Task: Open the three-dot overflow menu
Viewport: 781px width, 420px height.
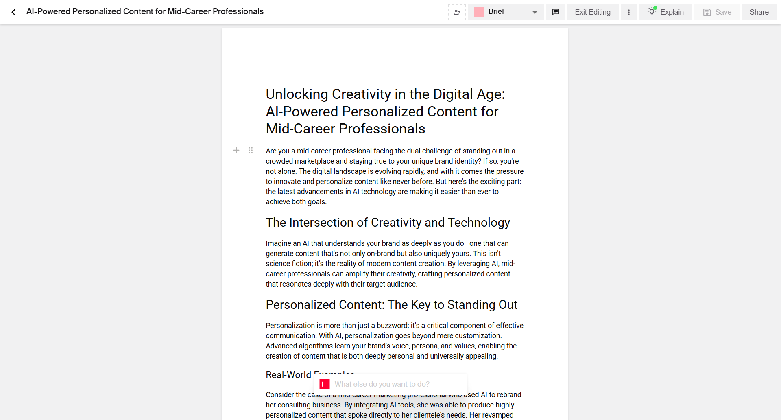Action: coord(629,12)
